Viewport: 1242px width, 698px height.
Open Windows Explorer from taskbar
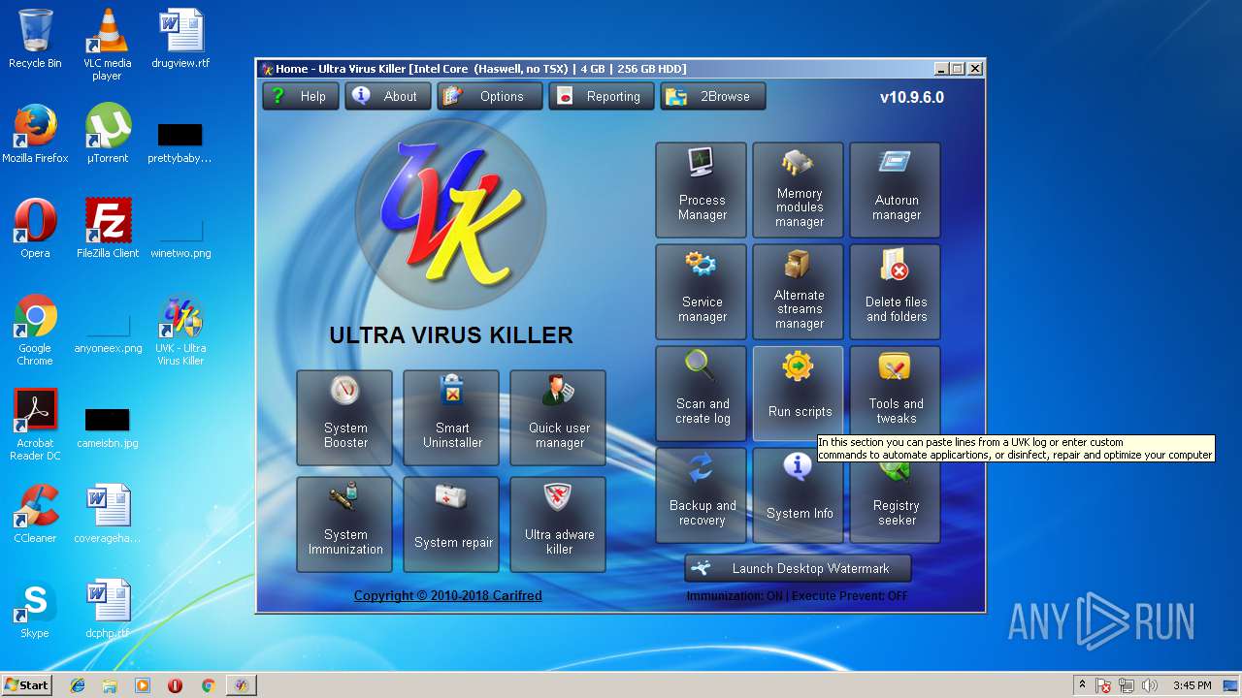pos(110,685)
